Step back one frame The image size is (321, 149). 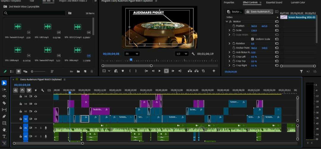click(153, 71)
